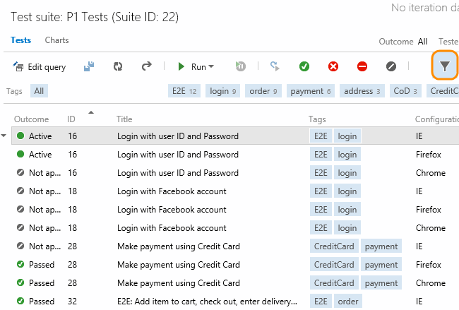
Task: Click the gray not applicable icon
Action: (391, 66)
